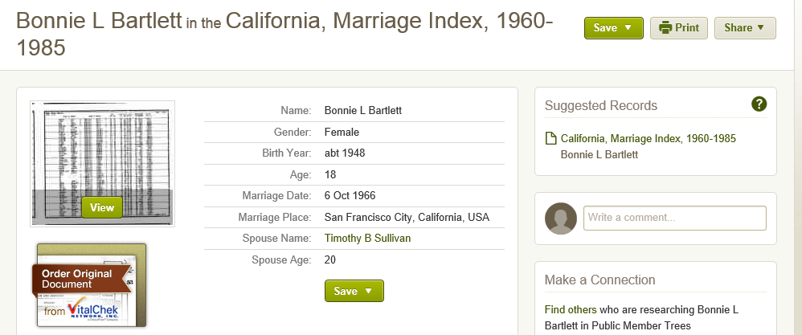Image resolution: width=802 pixels, height=335 pixels.
Task: Click the green View button on the record image
Action: (102, 207)
